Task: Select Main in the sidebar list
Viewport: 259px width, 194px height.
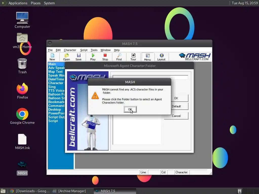Action: [56, 64]
